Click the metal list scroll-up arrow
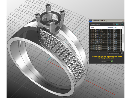 pos(123,27)
